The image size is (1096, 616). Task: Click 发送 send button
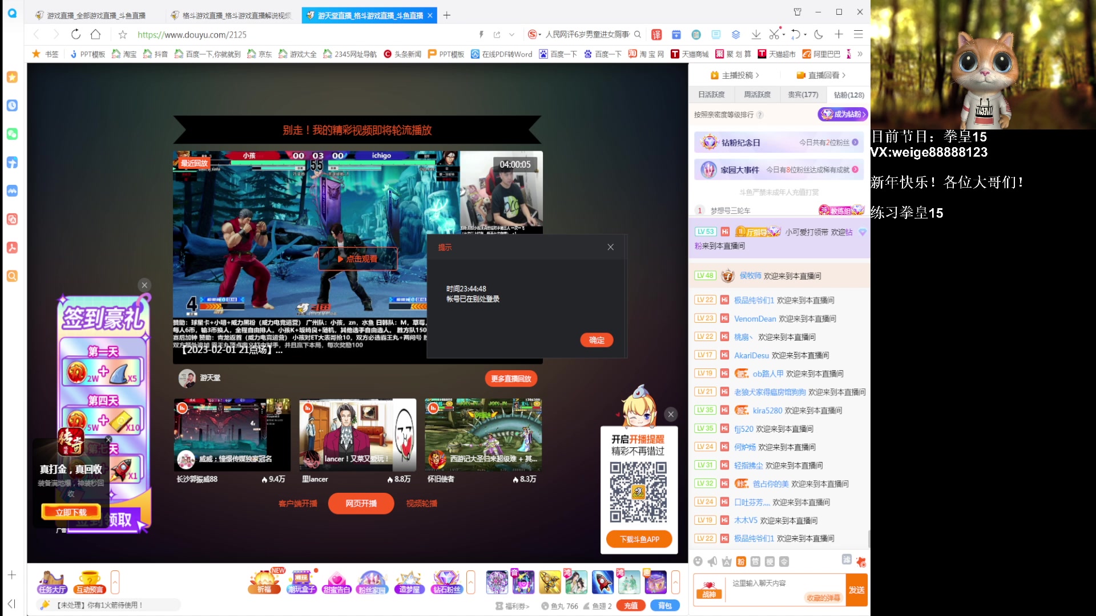coord(856,590)
